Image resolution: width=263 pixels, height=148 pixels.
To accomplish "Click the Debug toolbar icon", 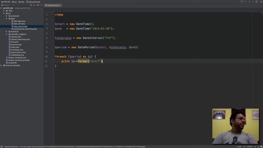I will [x=249, y=2].
